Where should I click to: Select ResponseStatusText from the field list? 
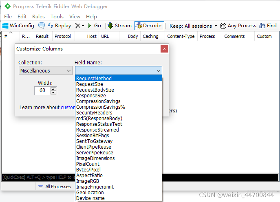[x=119, y=124]
